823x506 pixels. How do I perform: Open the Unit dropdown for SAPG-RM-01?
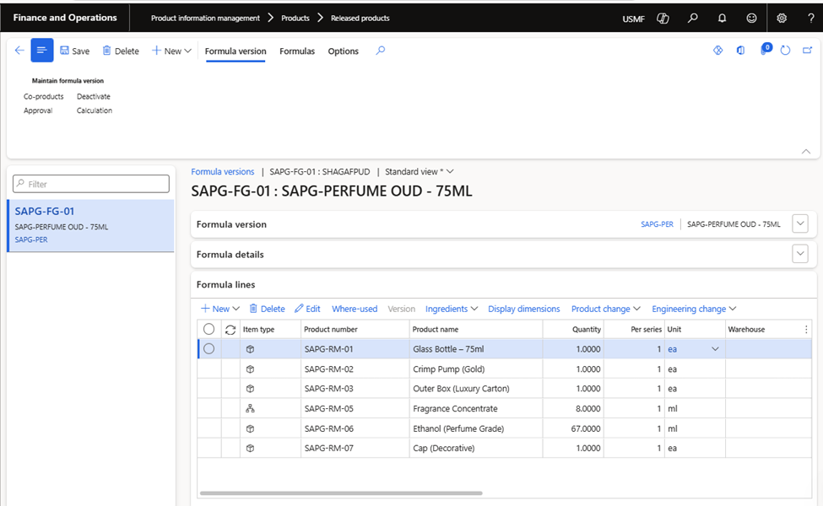click(715, 349)
